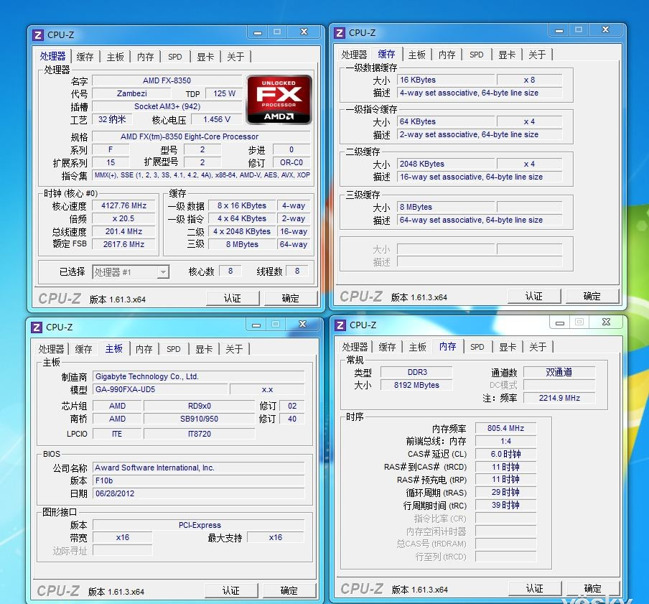This screenshot has width=649, height=604.
Task: Select the 核心速度 field showing 4127.76 MHz
Action: [125, 205]
